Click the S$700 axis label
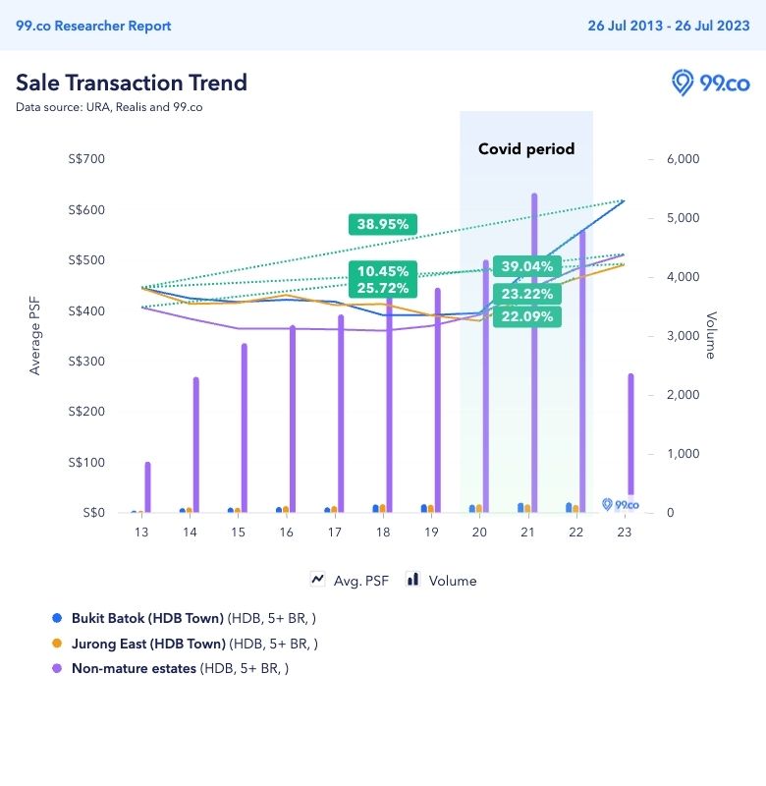This screenshot has width=766, height=786. point(86,159)
